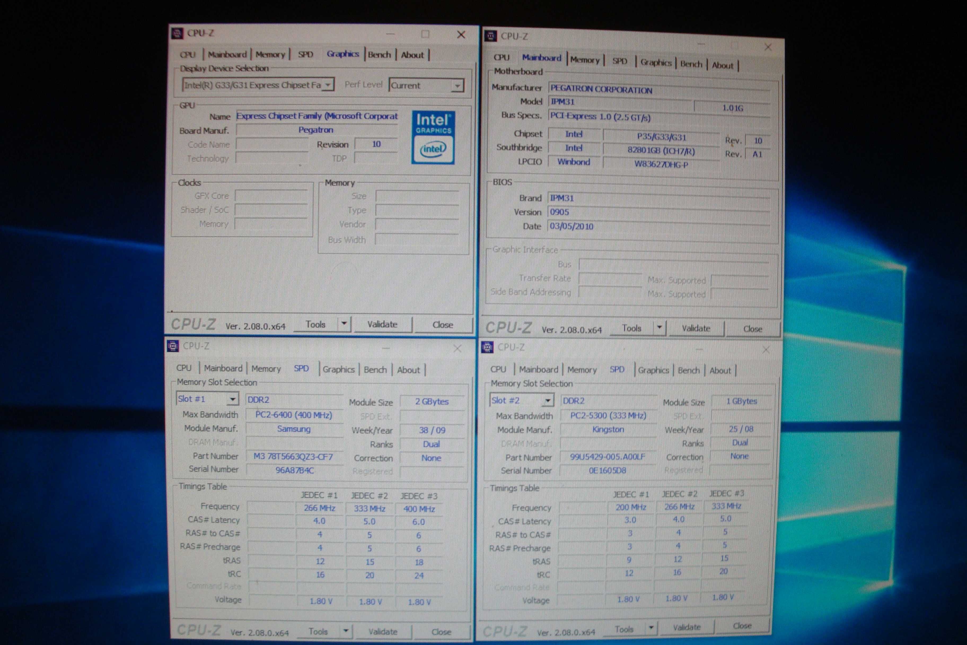Click BIOS Date value 03/05/2010

tap(659, 226)
